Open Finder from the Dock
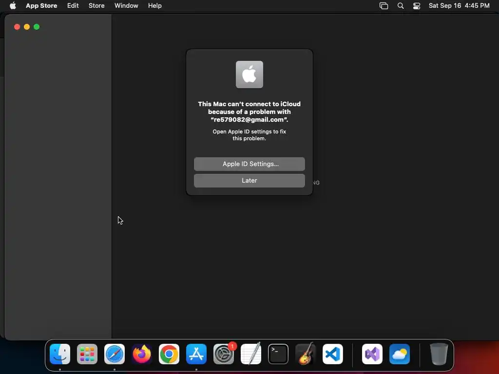499x374 pixels. [60, 354]
